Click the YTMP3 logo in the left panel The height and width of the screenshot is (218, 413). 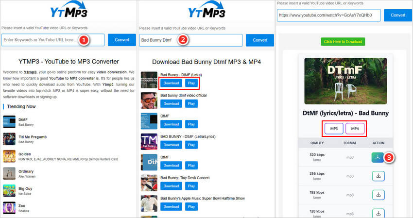pos(69,10)
